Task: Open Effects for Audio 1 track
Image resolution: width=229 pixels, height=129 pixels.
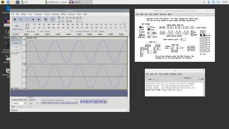Action: pyautogui.click(x=16, y=43)
